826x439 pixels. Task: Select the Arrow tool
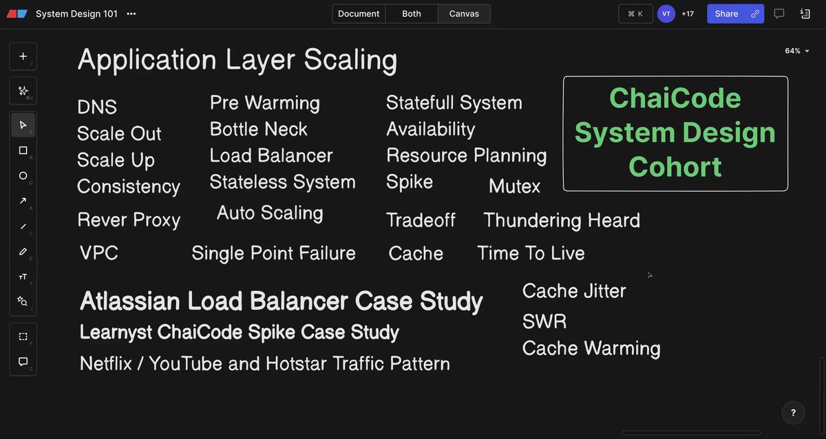[23, 200]
